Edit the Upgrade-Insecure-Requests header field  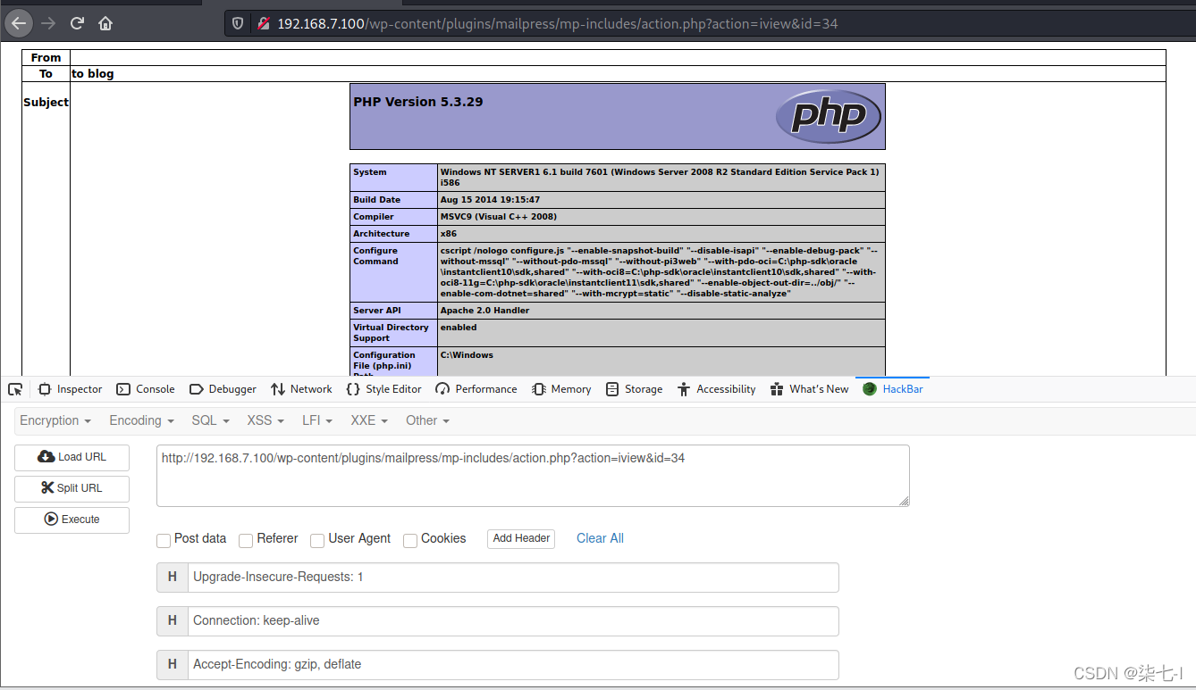pyautogui.click(x=513, y=578)
